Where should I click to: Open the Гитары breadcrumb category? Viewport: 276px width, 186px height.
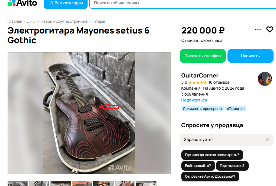tap(98, 21)
